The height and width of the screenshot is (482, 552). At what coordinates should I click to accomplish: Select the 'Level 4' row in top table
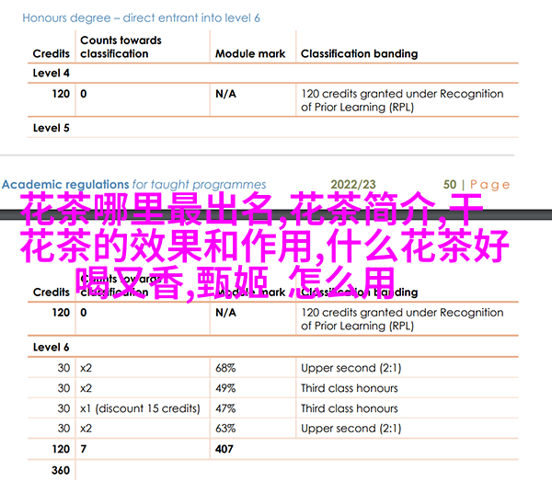coord(52,73)
